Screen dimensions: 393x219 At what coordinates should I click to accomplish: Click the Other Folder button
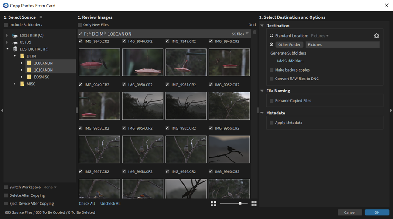pos(289,44)
